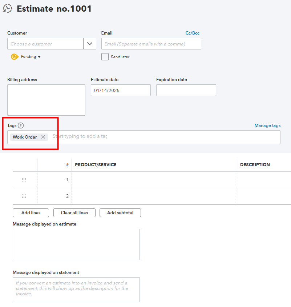Click the Add subtotal button
The image size is (291, 307).
(120, 213)
